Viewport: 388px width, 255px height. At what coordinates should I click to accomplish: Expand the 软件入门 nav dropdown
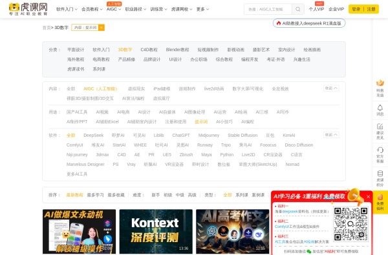(x=67, y=9)
